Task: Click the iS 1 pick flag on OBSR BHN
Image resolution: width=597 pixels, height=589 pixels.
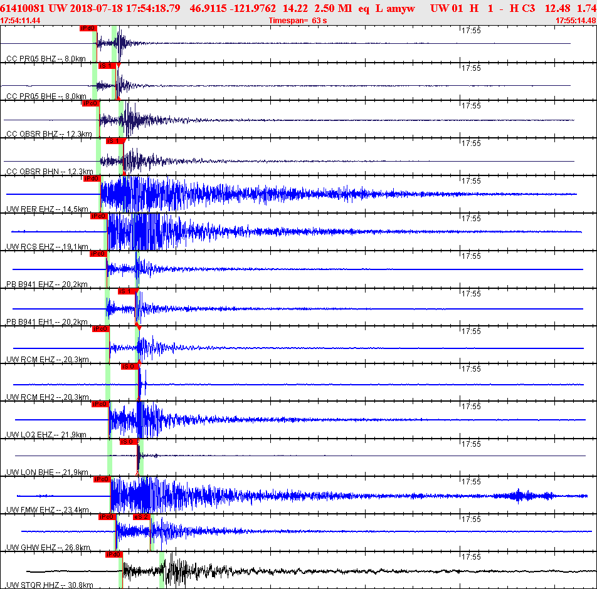Action: [x=115, y=141]
